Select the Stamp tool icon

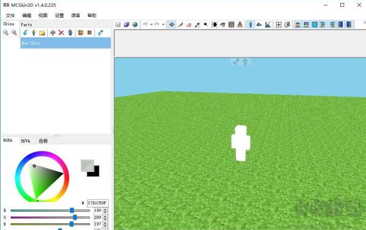coord(240,24)
